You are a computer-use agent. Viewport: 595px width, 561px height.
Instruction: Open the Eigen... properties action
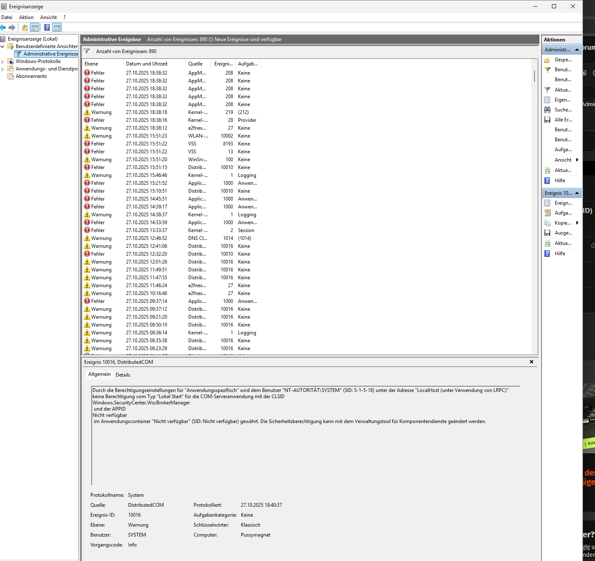[x=562, y=100]
